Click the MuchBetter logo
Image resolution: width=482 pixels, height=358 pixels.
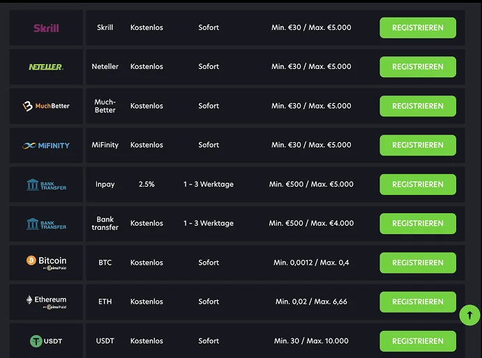coord(46,106)
